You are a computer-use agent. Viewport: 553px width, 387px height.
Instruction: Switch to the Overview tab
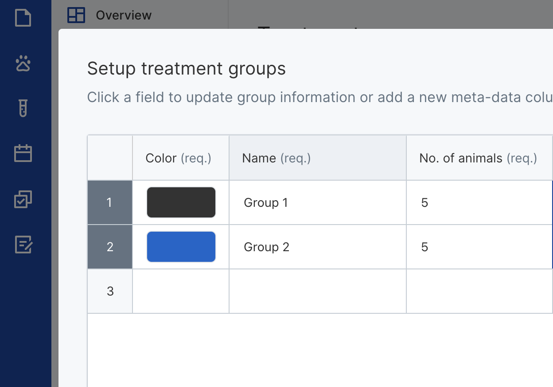124,15
